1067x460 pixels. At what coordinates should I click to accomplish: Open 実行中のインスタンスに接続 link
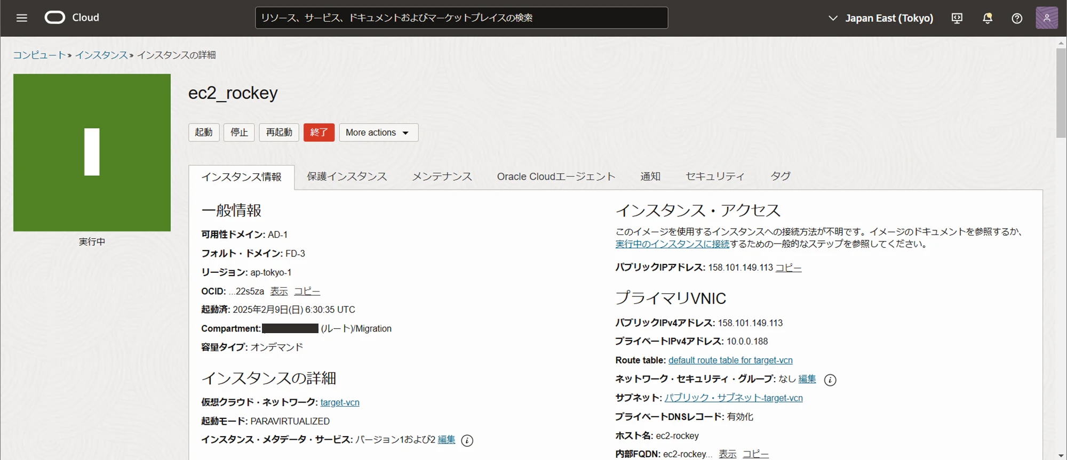(672, 244)
